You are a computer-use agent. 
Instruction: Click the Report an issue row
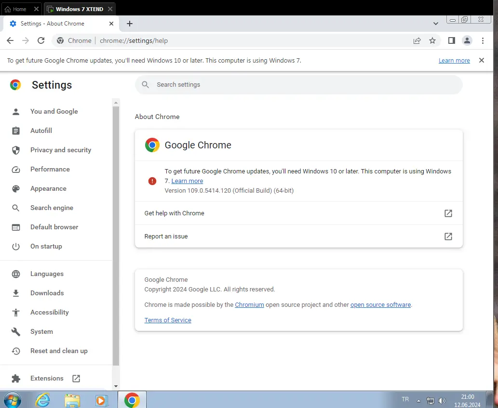click(298, 237)
